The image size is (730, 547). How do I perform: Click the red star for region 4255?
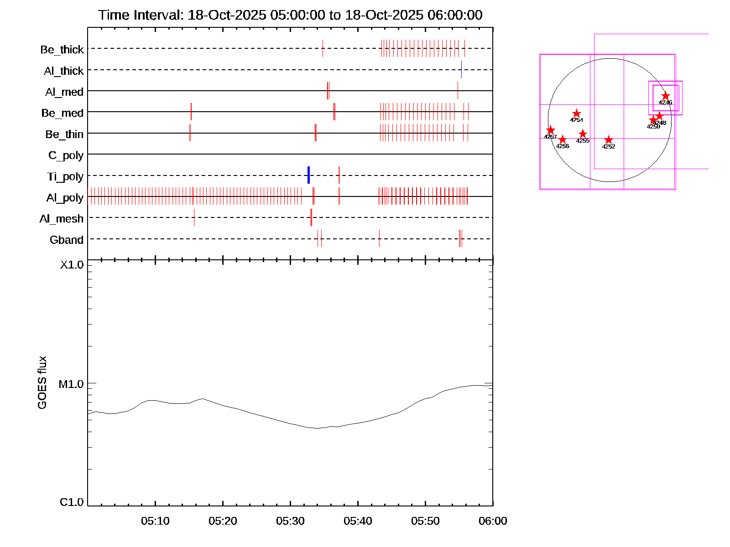click(x=583, y=134)
